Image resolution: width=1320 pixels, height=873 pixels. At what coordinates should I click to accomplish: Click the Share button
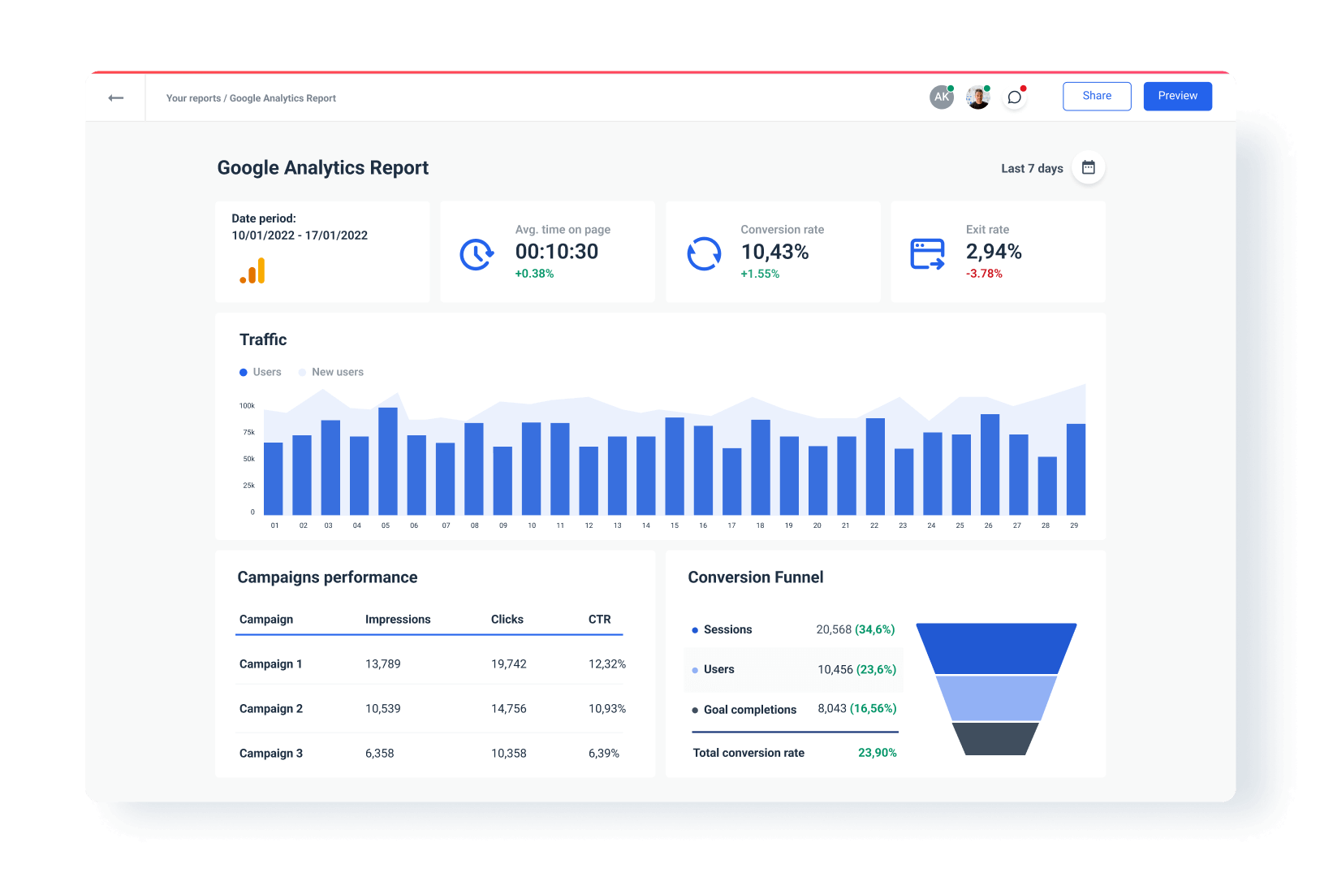[1097, 96]
